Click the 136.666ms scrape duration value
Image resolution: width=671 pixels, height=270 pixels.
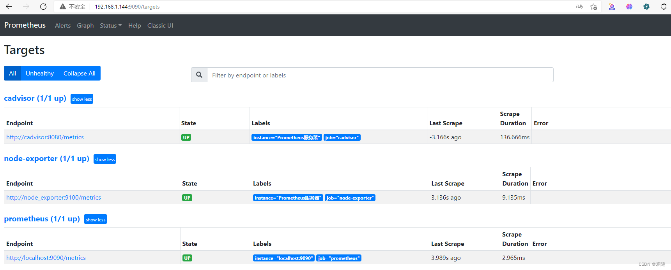click(x=515, y=137)
